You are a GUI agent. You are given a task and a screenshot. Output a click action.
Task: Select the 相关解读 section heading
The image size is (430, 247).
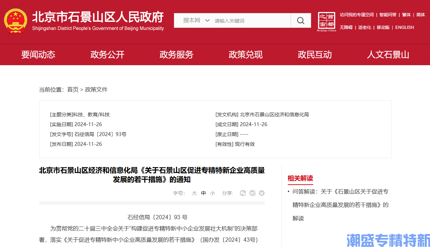point(300,178)
